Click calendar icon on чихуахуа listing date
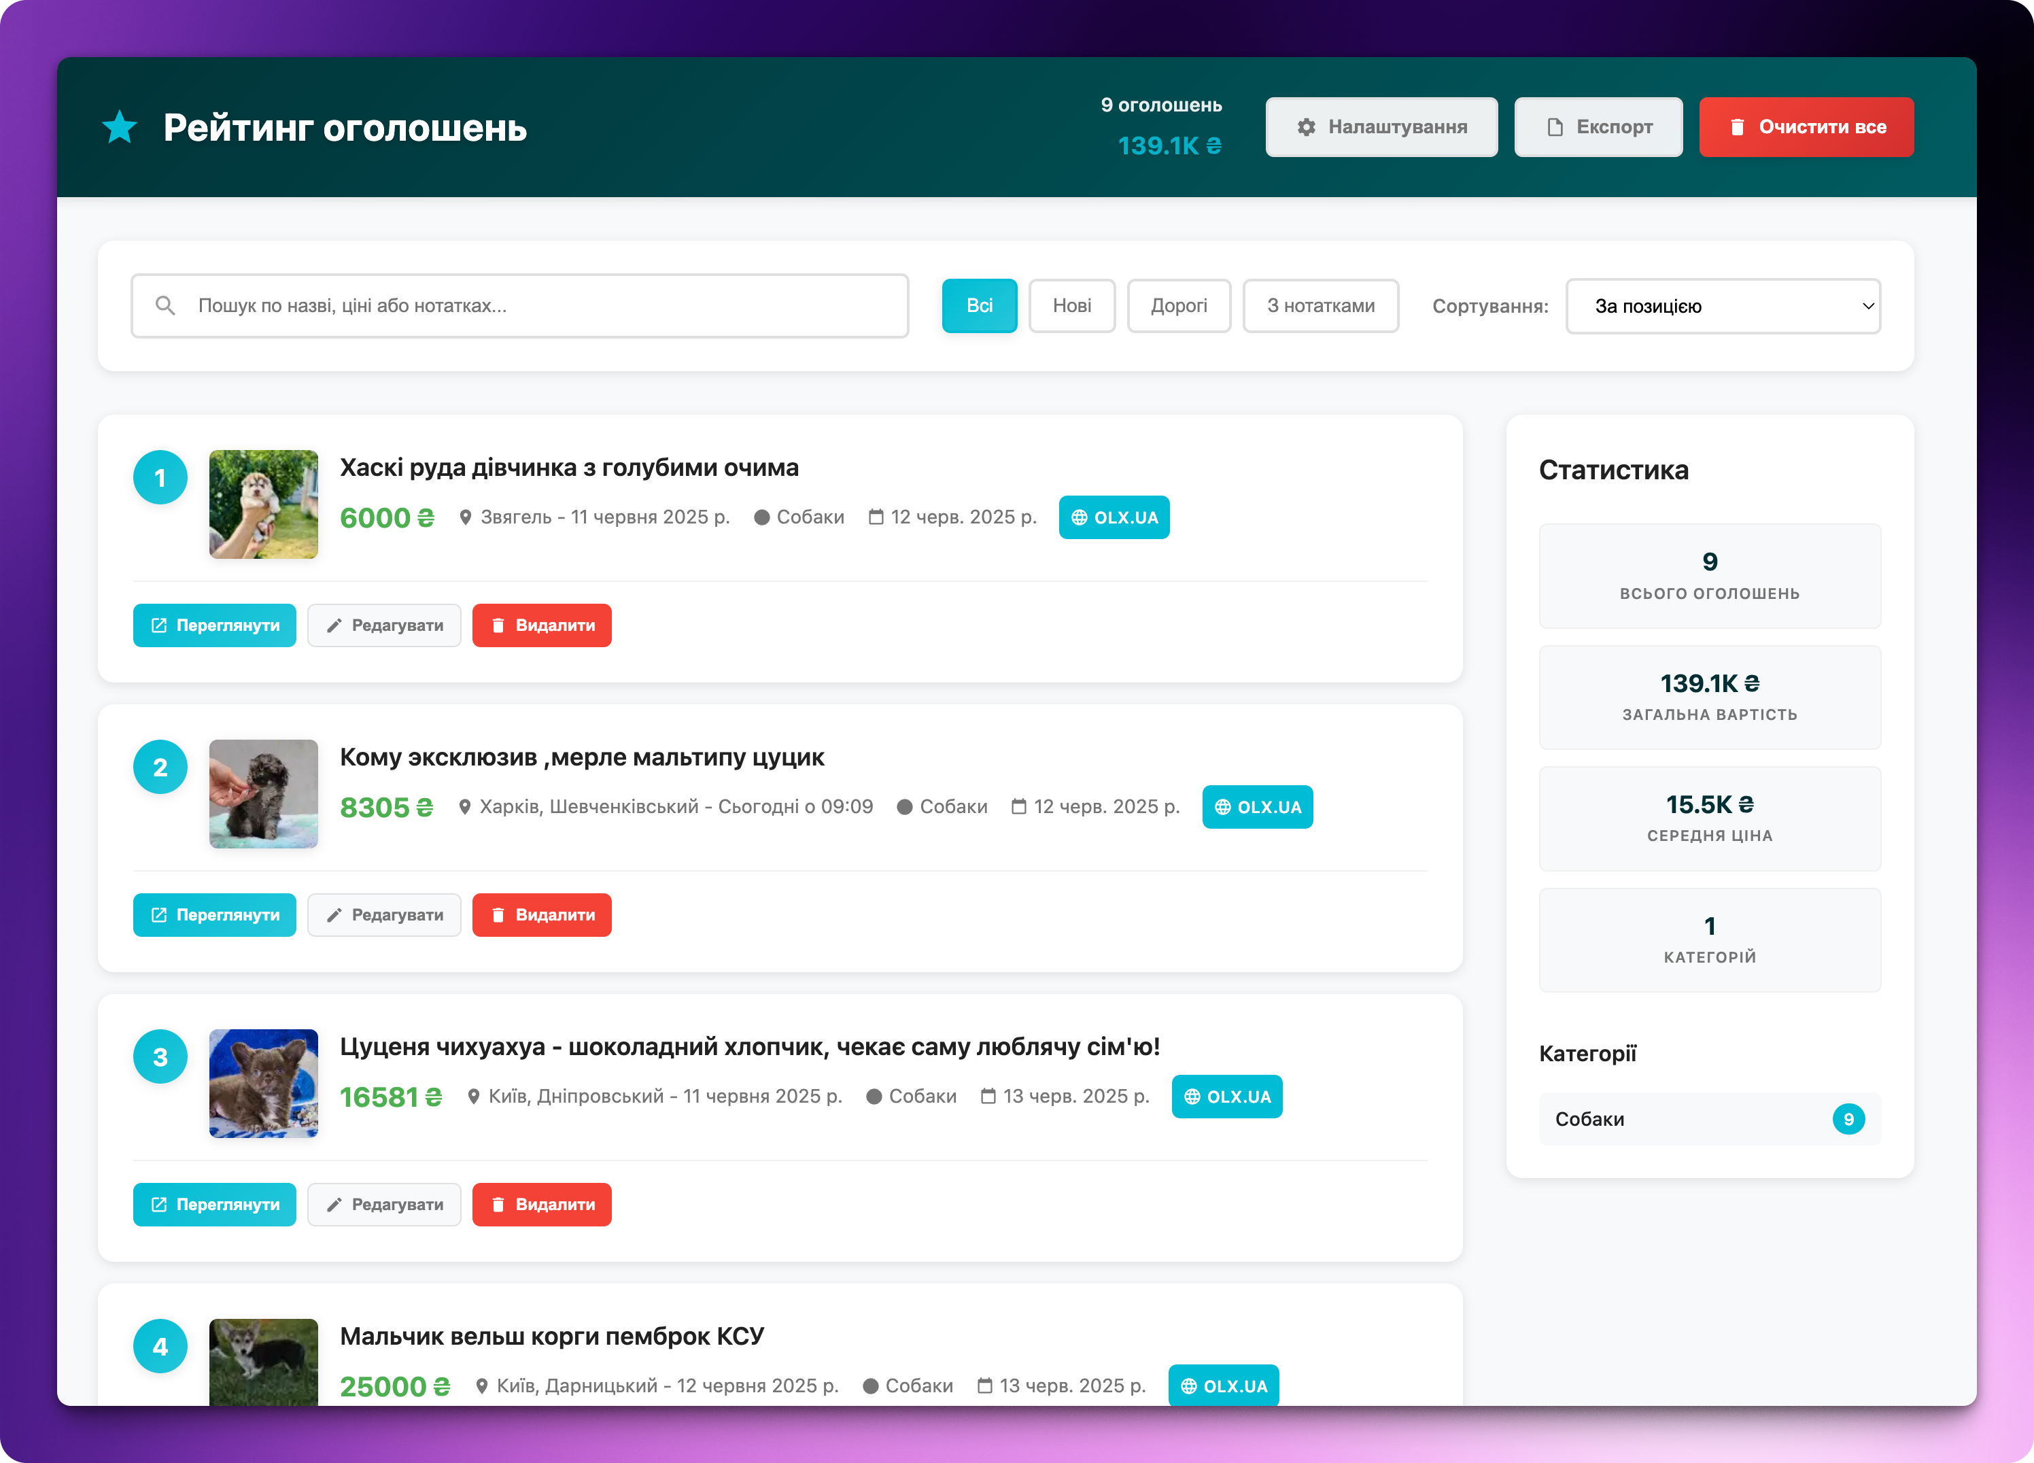This screenshot has height=1463, width=2034. tap(988, 1097)
